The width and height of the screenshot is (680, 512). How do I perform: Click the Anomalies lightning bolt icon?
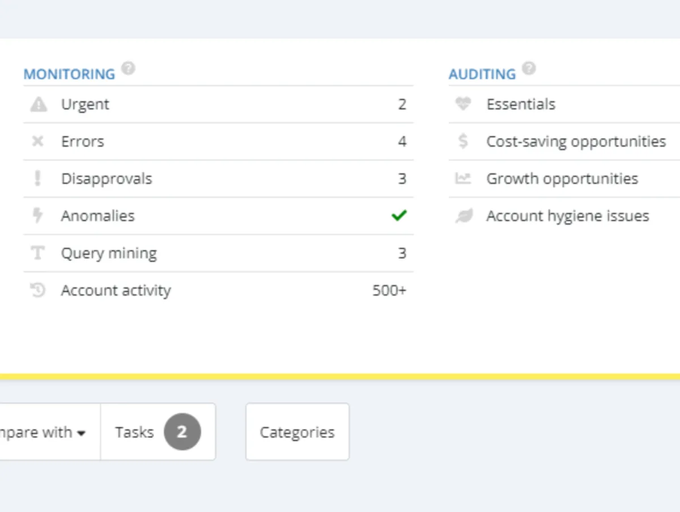[38, 216]
